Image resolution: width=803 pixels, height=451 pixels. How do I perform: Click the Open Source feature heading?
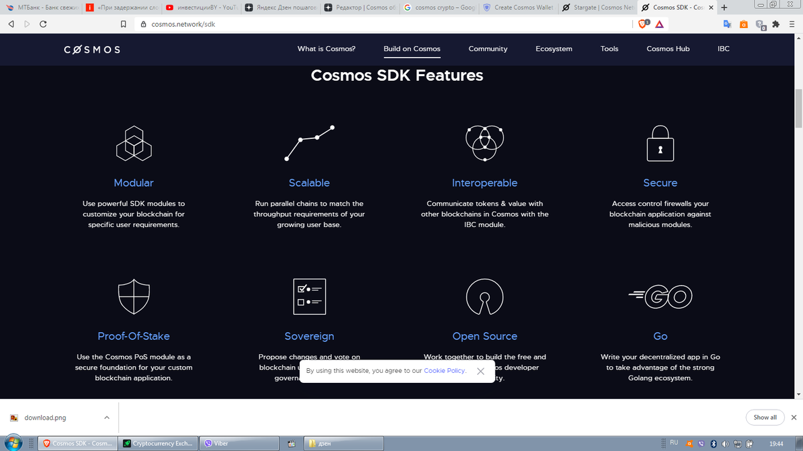click(484, 336)
